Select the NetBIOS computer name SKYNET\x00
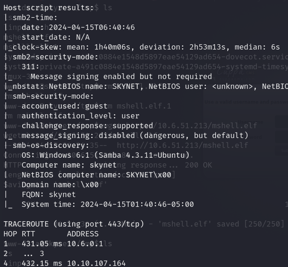Image resolution: width=288 pixels, height=267 pixels. [149, 175]
